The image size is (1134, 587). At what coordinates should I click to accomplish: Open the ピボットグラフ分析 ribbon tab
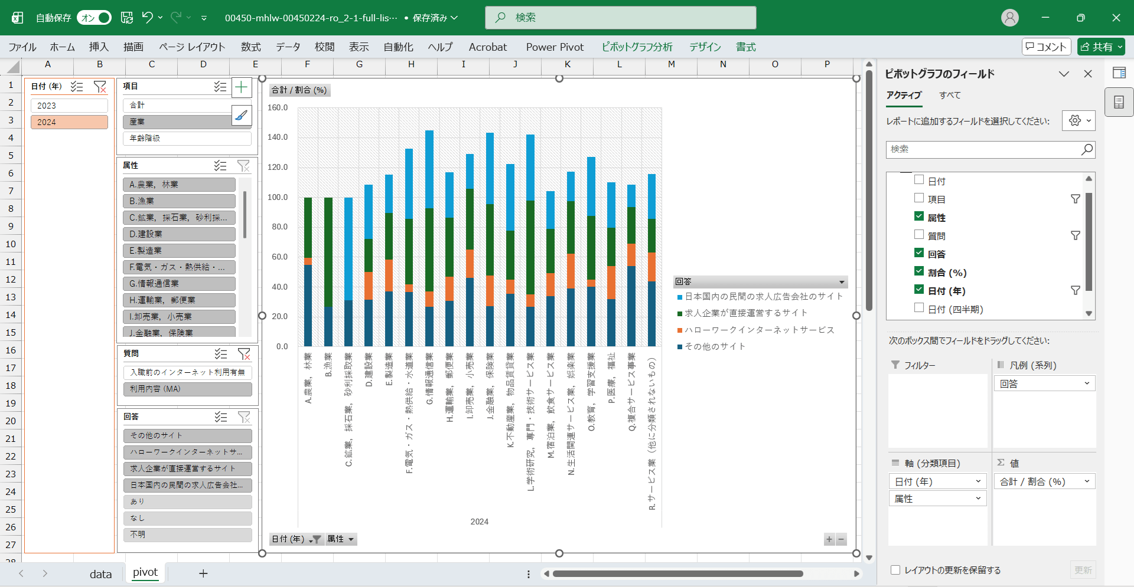637,47
